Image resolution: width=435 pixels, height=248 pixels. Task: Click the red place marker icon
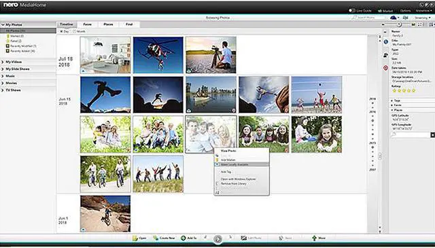[385, 68]
